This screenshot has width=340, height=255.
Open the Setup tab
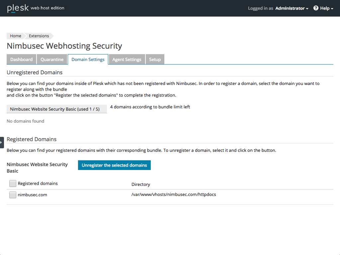[155, 59]
